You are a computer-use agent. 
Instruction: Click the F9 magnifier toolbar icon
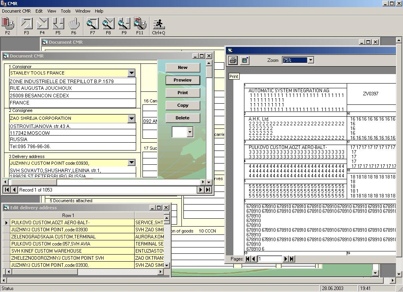[x=124, y=24]
